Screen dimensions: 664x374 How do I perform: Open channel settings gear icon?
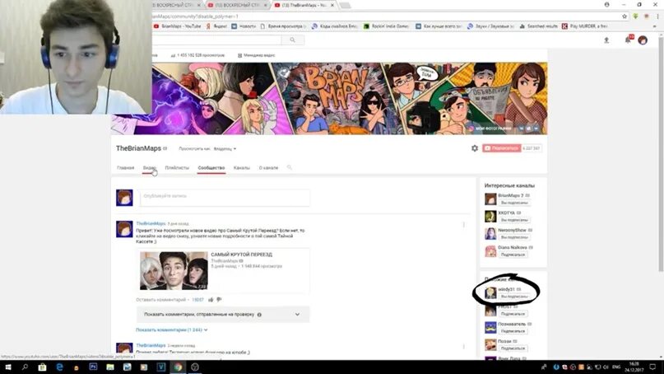click(x=474, y=148)
